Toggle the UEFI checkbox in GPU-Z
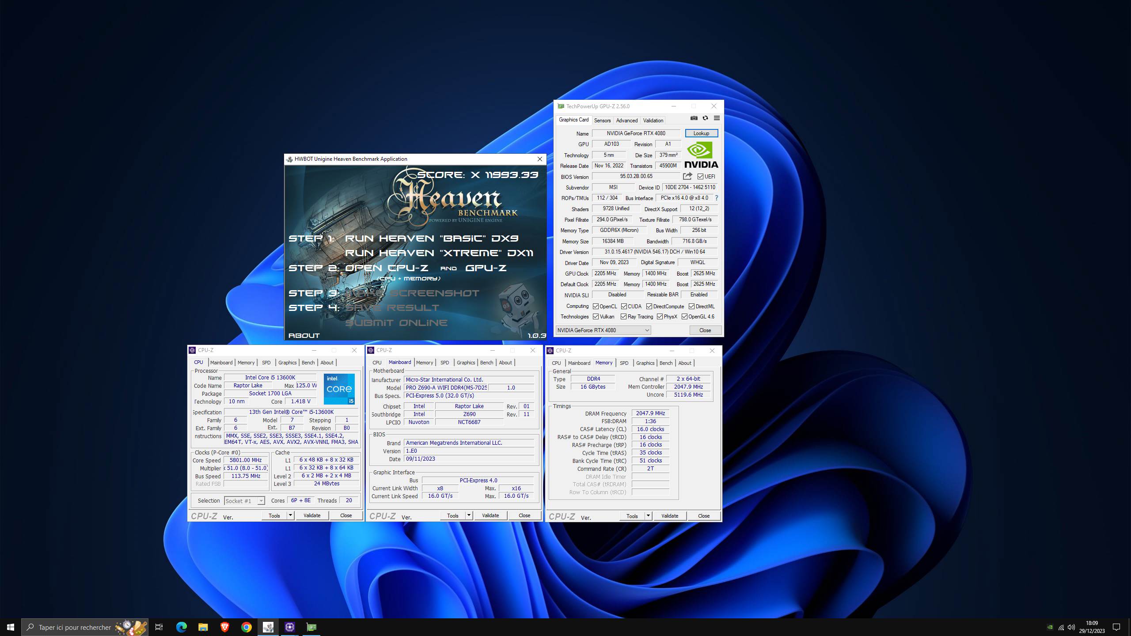This screenshot has height=636, width=1131. point(700,177)
